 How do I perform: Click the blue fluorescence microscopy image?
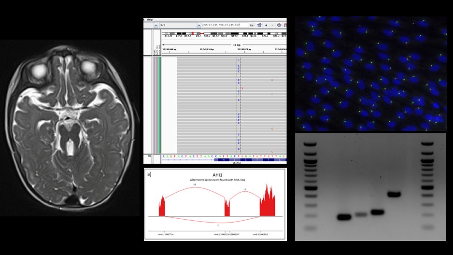coord(371,73)
